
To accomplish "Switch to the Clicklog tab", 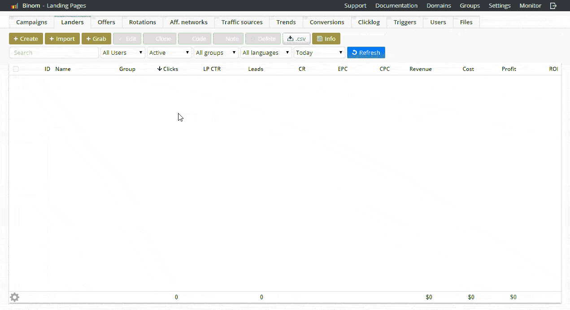I will pyautogui.click(x=369, y=22).
